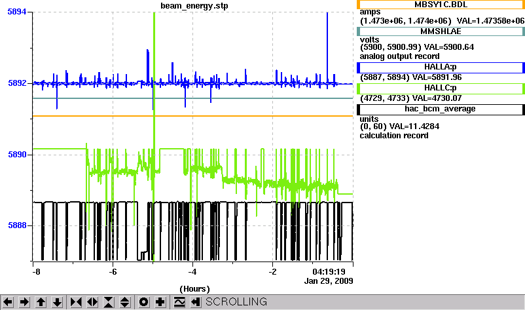This screenshot has width=525, height=310.
Task: Click the -6 hours x-axis label
Action: click(x=113, y=272)
